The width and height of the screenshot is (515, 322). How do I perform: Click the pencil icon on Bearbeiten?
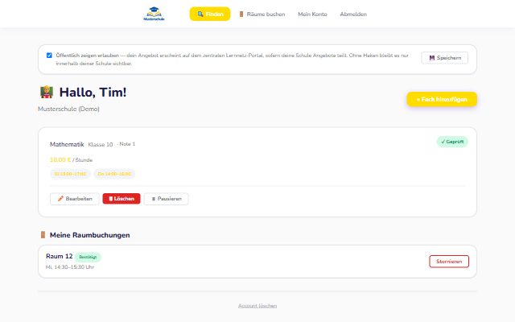(60, 199)
